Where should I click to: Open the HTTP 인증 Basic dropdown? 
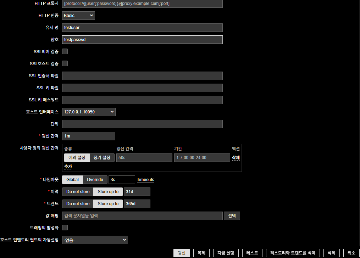(x=78, y=16)
